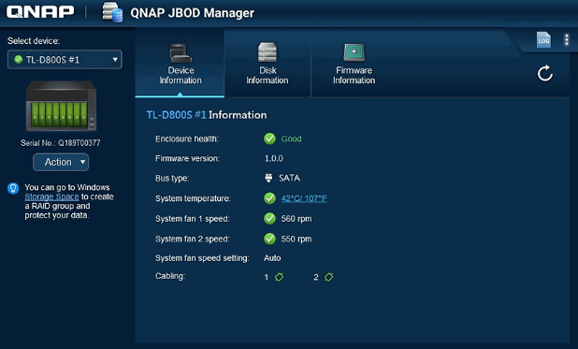Click the lightbulb tip icon
578x349 pixels.
(x=13, y=188)
